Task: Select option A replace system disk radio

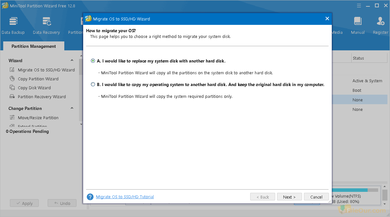Action: [x=93, y=61]
